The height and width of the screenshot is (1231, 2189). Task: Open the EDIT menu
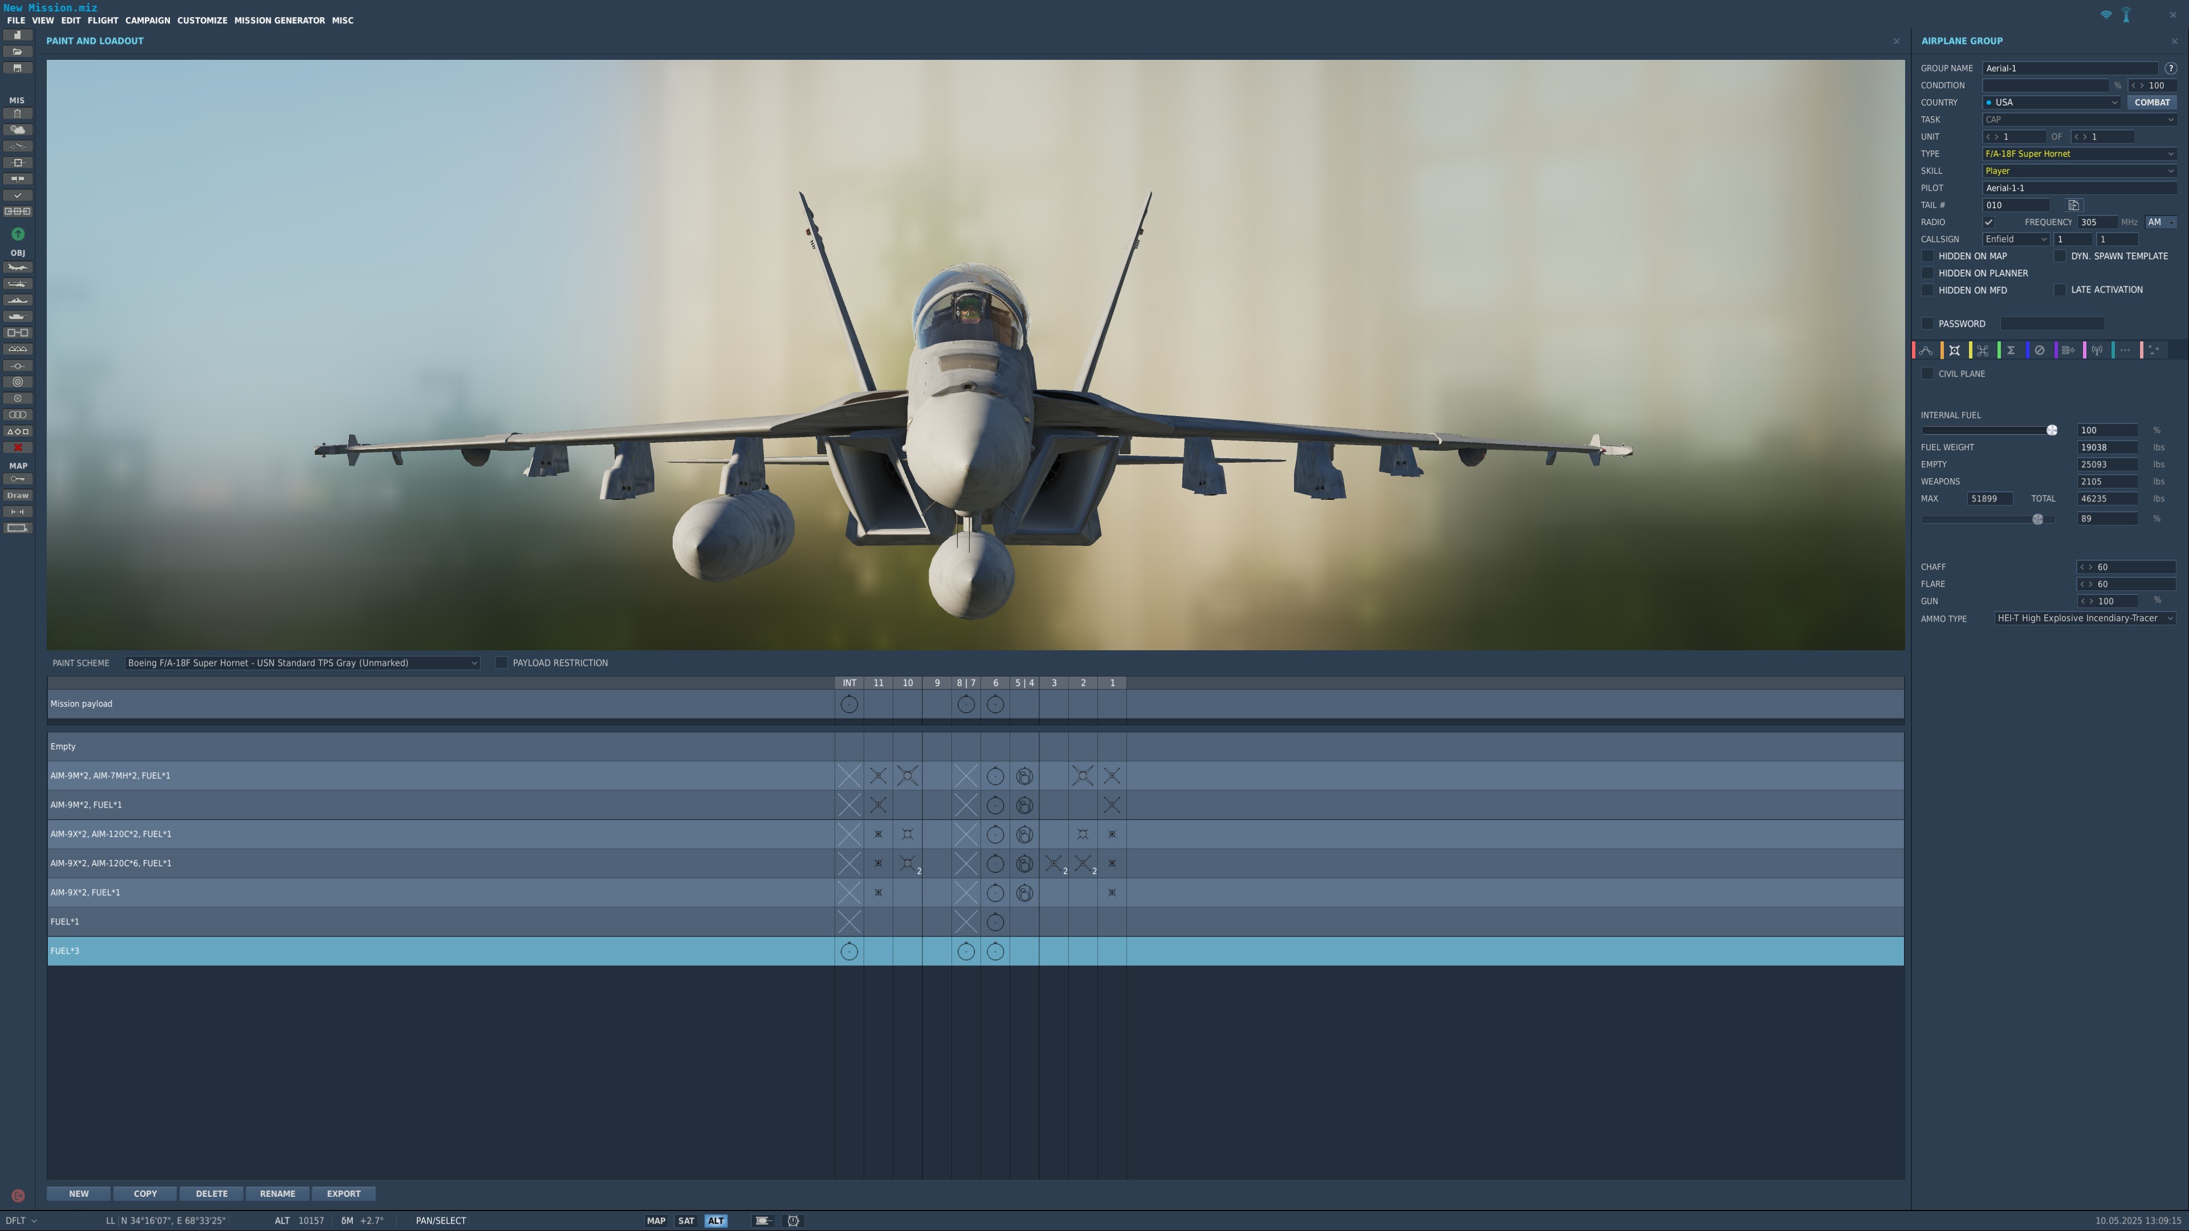pyautogui.click(x=71, y=21)
